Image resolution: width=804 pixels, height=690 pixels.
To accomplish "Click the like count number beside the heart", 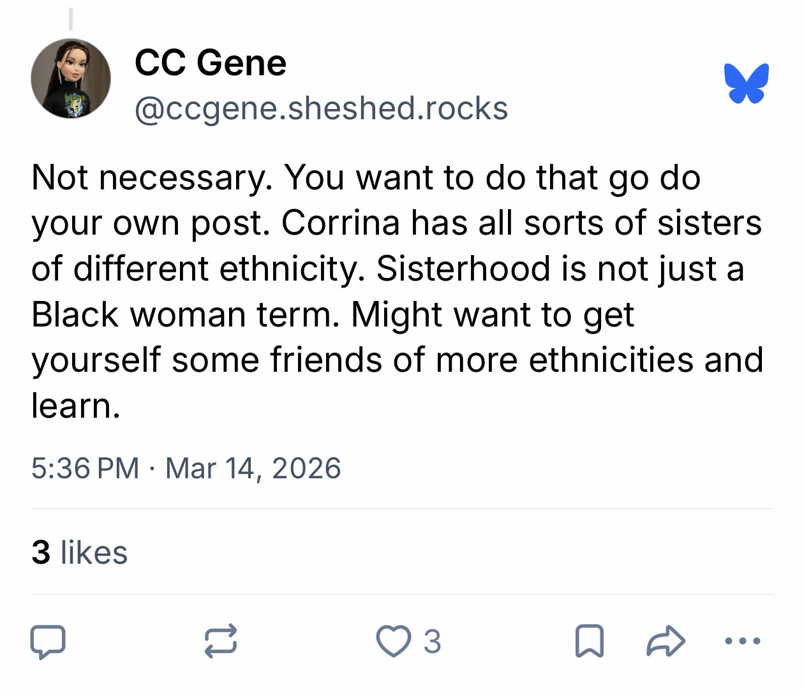I will [433, 642].
